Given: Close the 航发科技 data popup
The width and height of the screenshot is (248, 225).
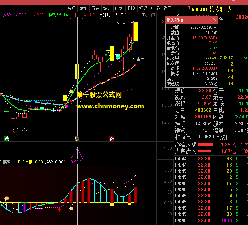Looking at the screenshot, I should (x=214, y=20).
